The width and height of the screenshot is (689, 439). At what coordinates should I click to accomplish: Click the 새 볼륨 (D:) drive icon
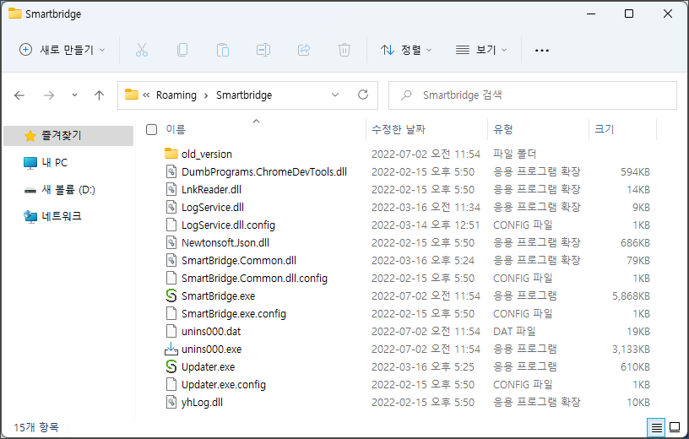point(30,190)
